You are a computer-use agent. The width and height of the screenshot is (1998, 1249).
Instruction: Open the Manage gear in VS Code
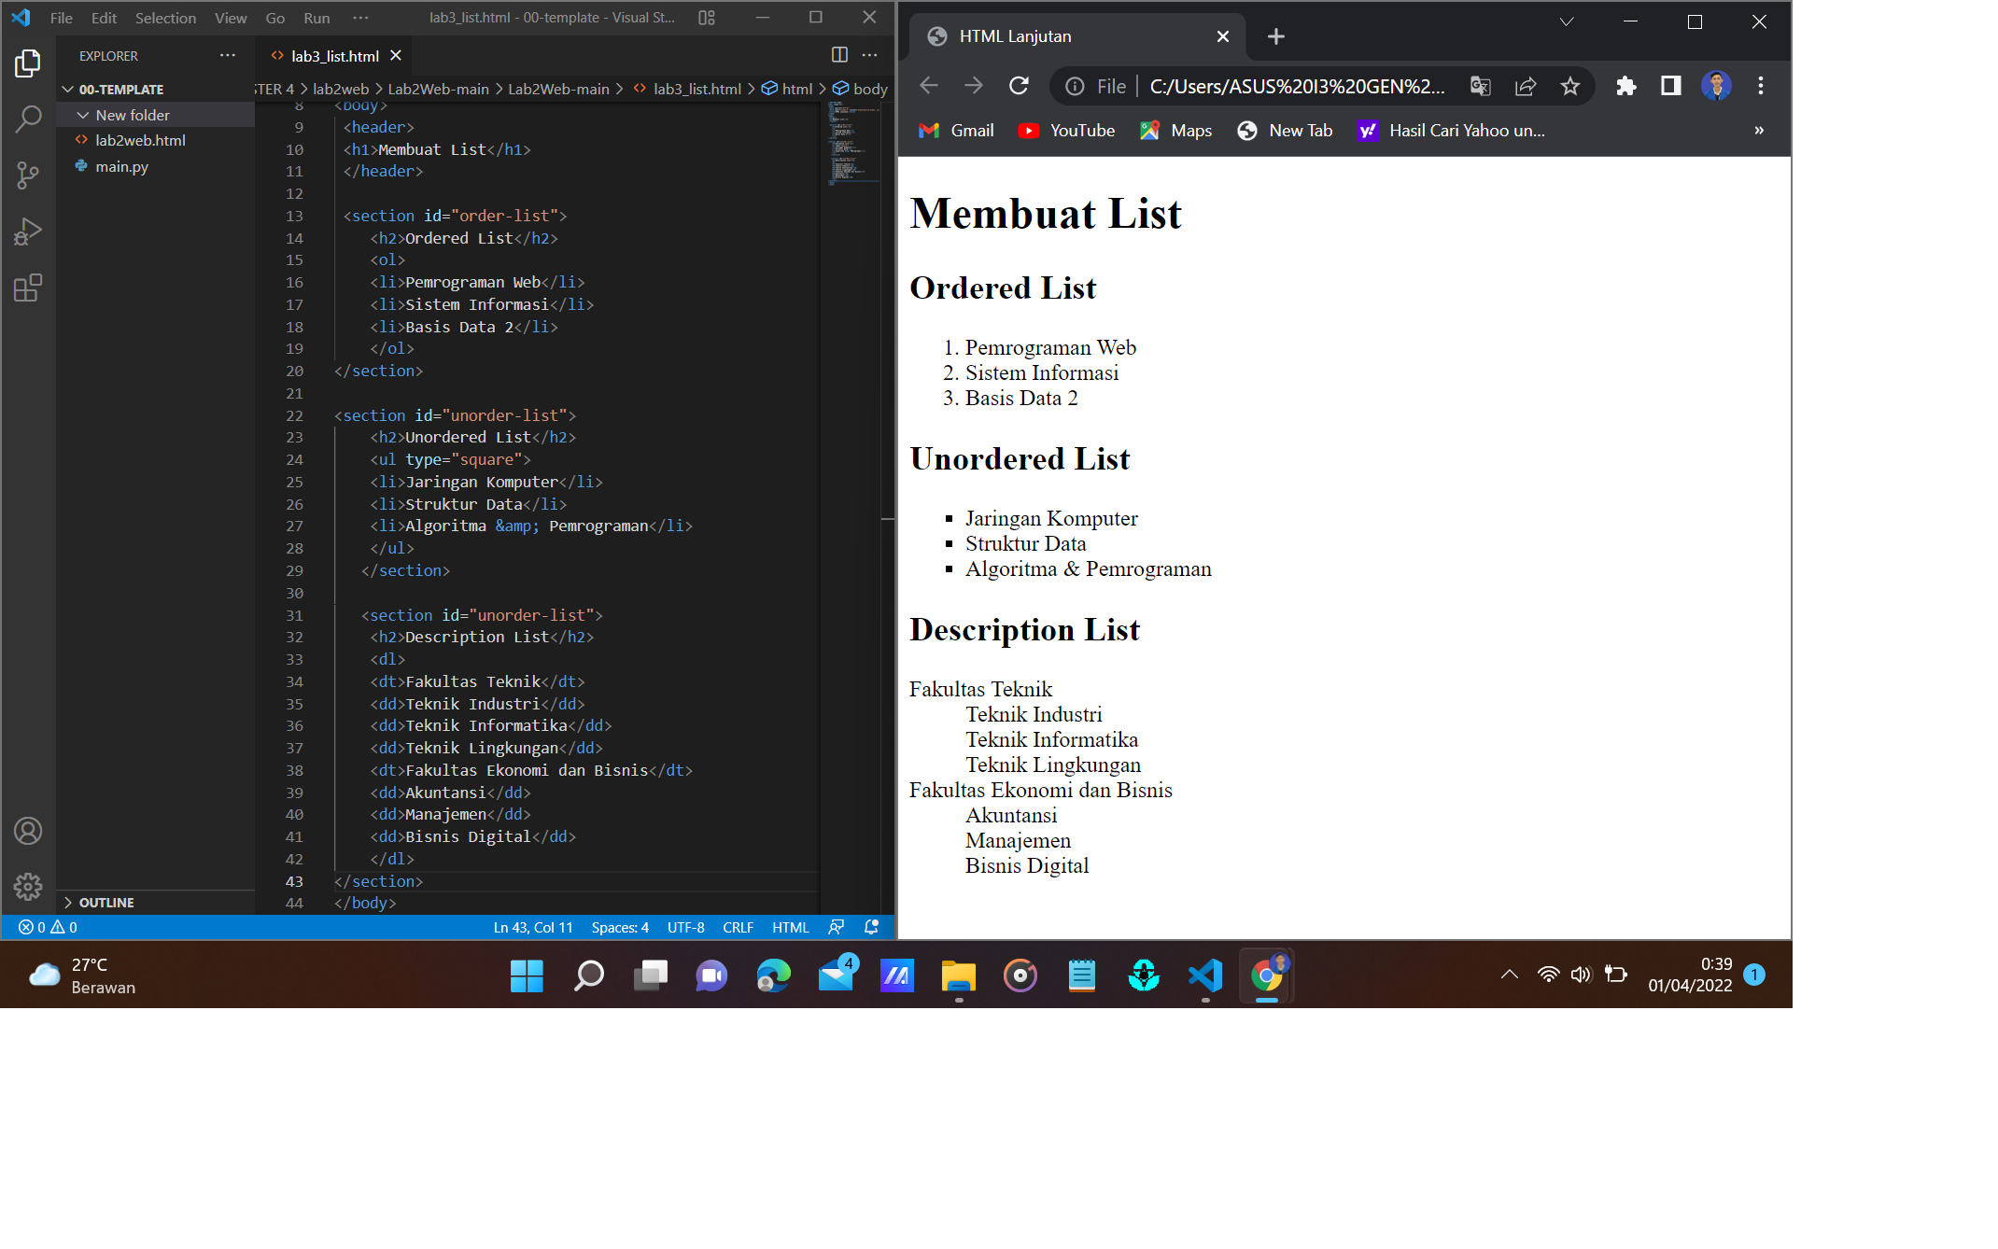pos(28,888)
